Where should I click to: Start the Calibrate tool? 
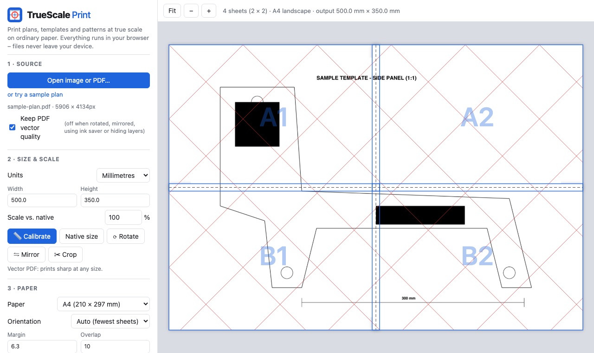(32, 236)
